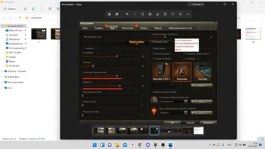Launch Yandex browser from taskbar
The width and height of the screenshot is (265, 149).
(132, 145)
